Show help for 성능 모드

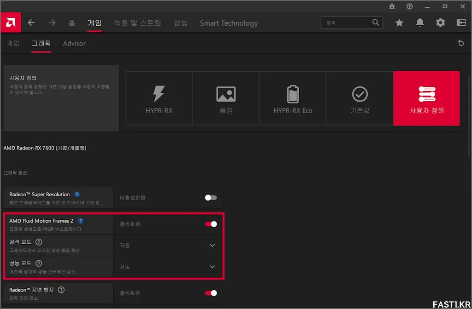click(x=39, y=263)
